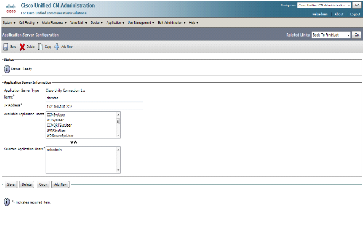
Task: Move selected user up with up arrow
Action: 75,142
